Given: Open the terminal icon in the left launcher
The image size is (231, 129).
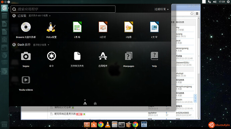Looking at the screenshot, I should pos(4,48).
